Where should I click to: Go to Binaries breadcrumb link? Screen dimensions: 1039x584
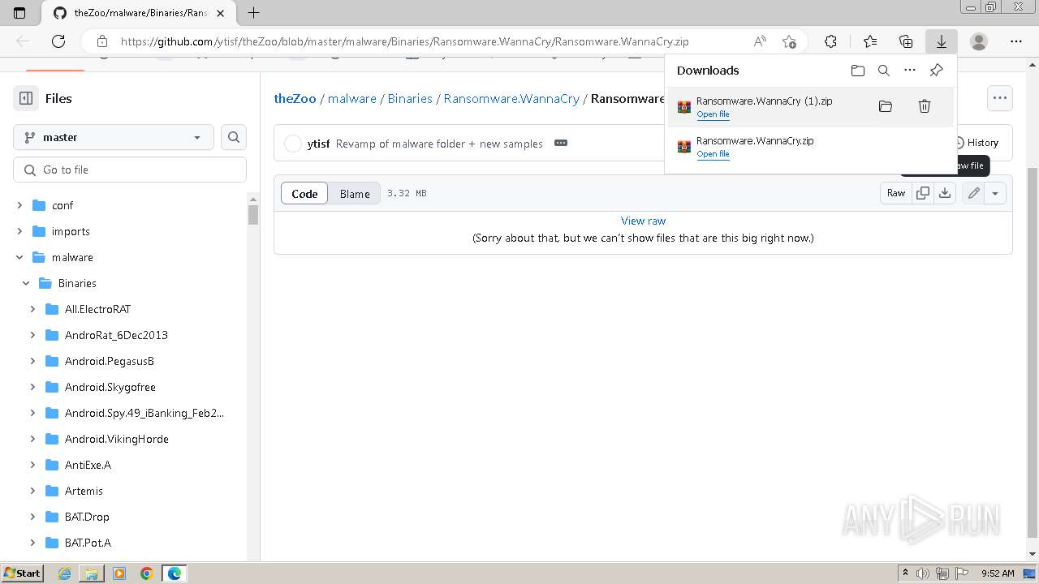[410, 98]
